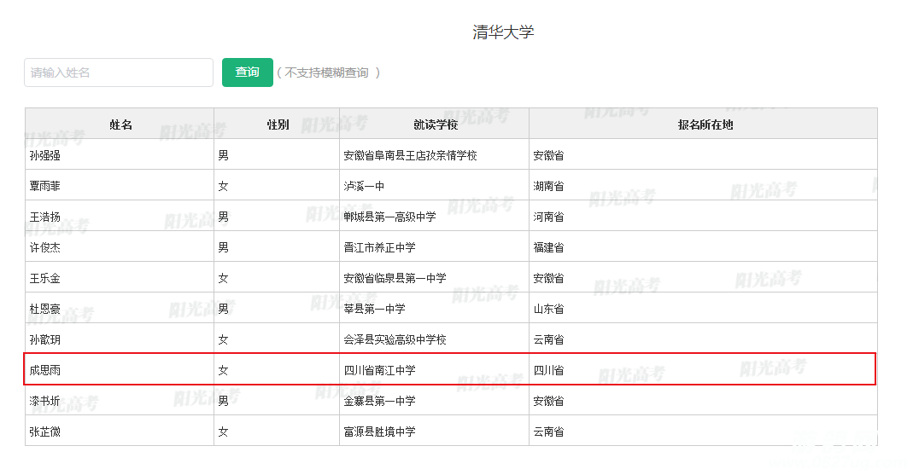Select the name 王浩扬
Image resolution: width=913 pixels, height=475 pixels.
tap(44, 217)
